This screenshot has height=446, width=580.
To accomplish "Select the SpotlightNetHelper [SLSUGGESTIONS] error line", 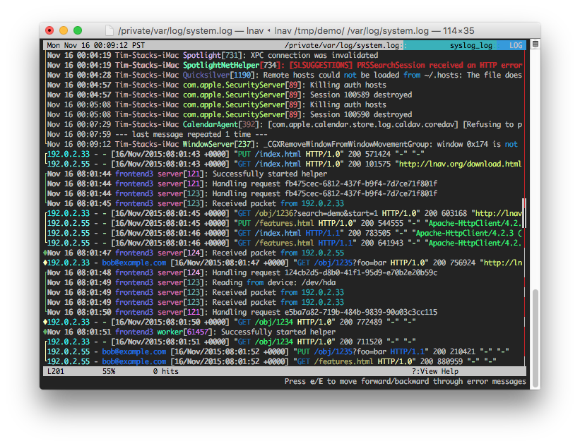I will tap(283, 64).
